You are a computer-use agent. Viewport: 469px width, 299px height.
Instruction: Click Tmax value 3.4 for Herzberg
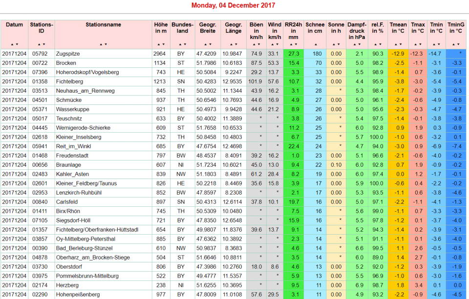[419, 285]
